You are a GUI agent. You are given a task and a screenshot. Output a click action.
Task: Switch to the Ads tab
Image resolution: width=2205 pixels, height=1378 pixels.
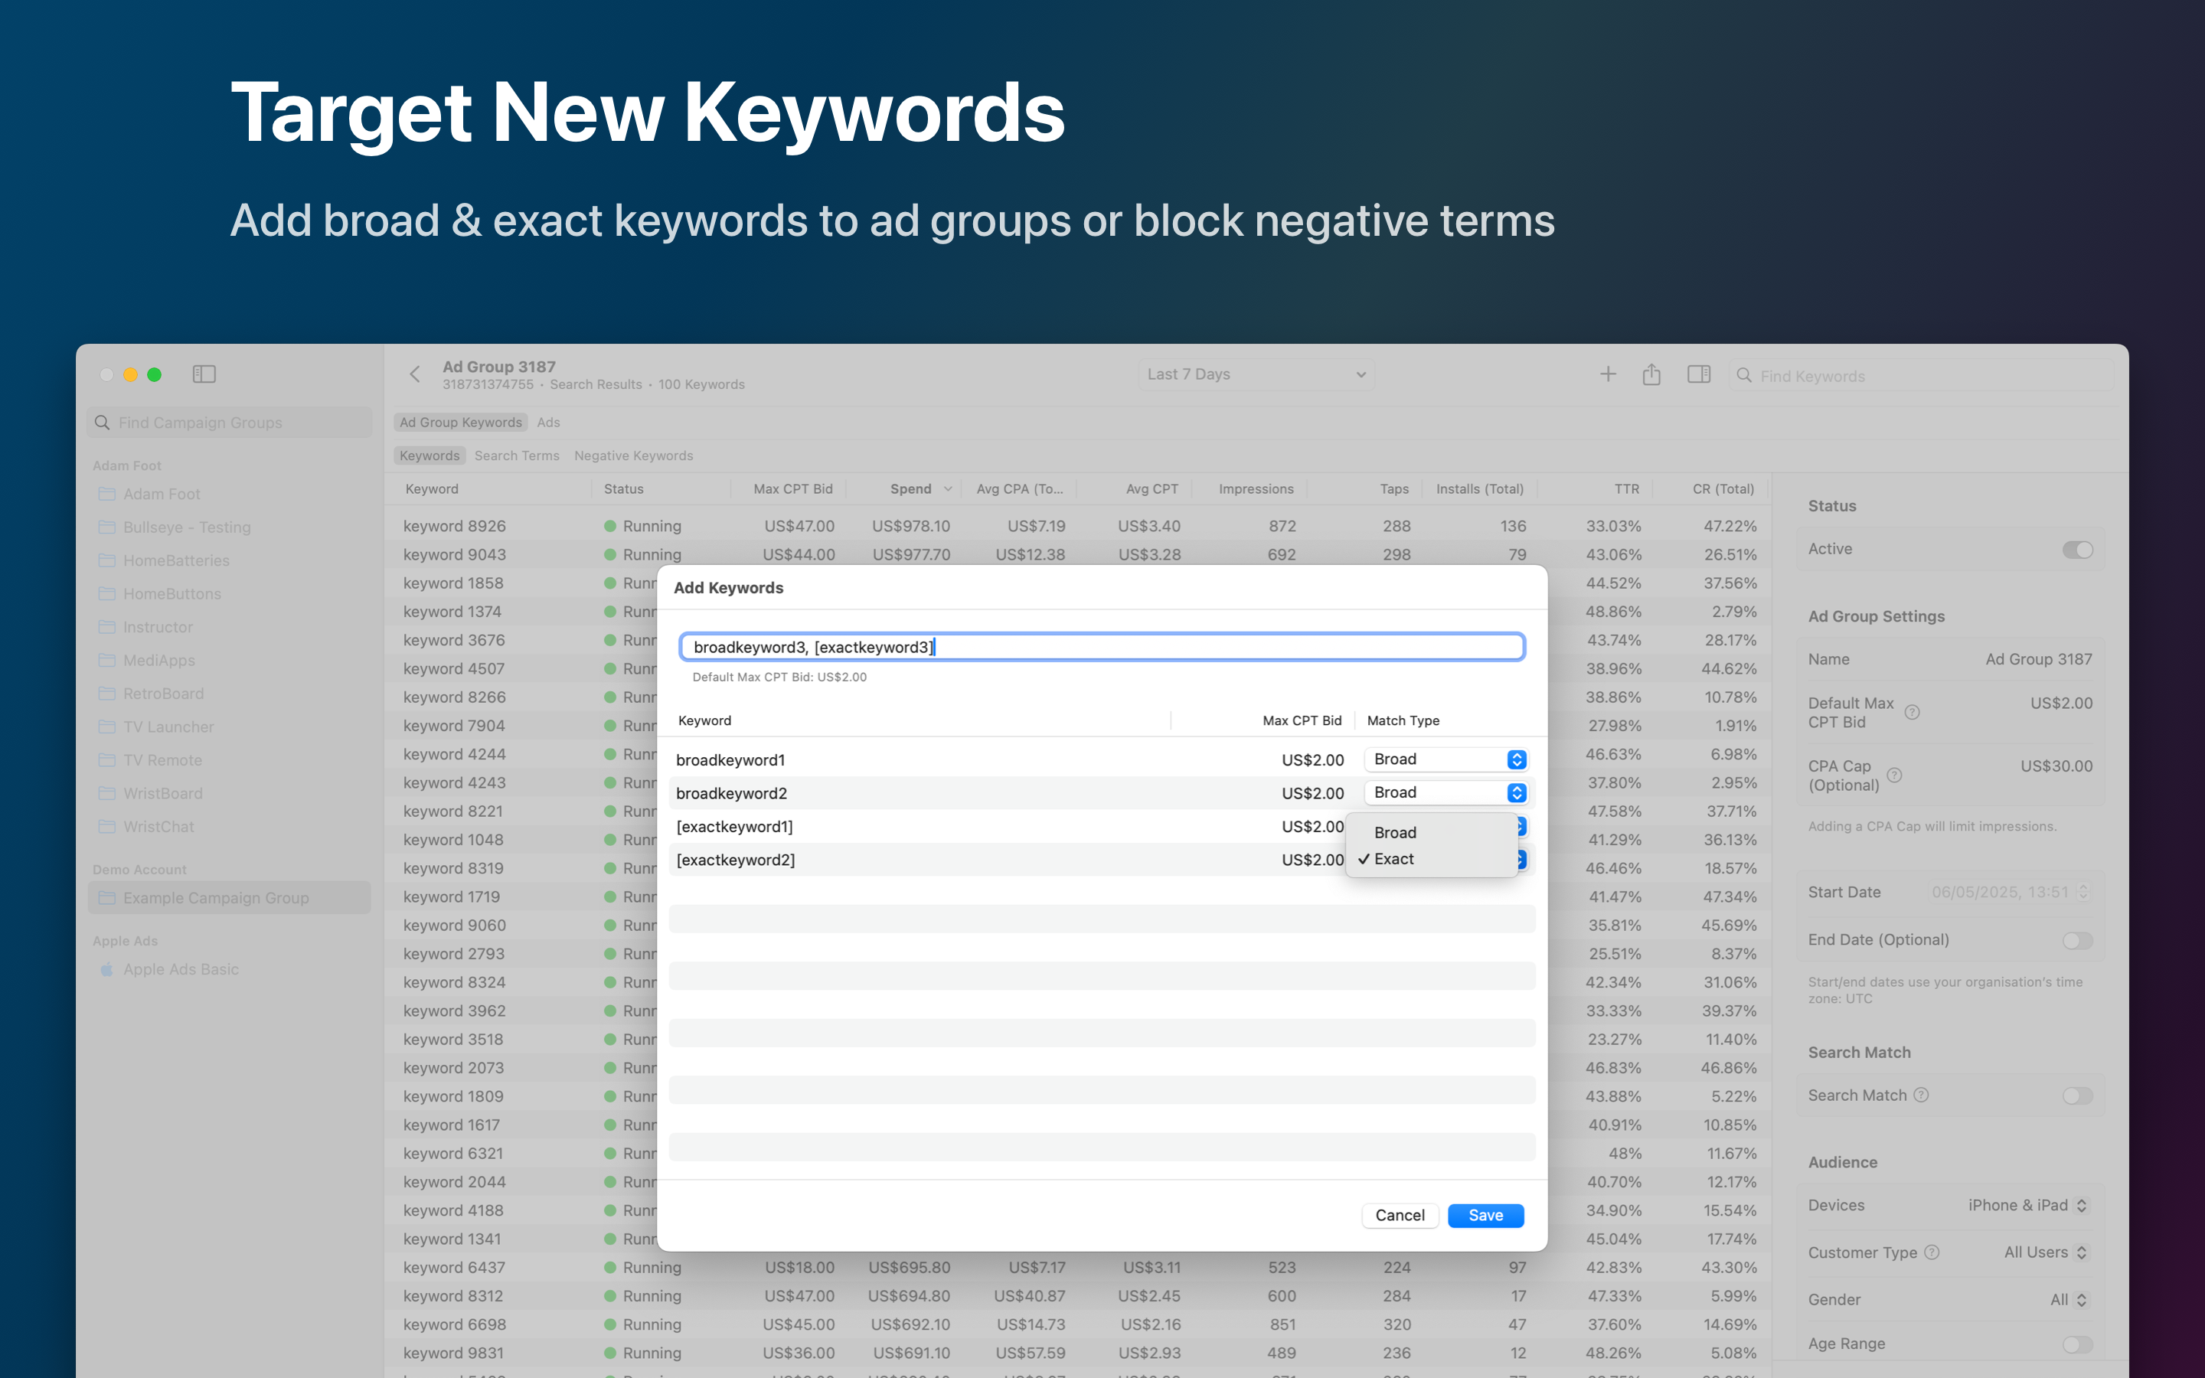[x=548, y=422]
